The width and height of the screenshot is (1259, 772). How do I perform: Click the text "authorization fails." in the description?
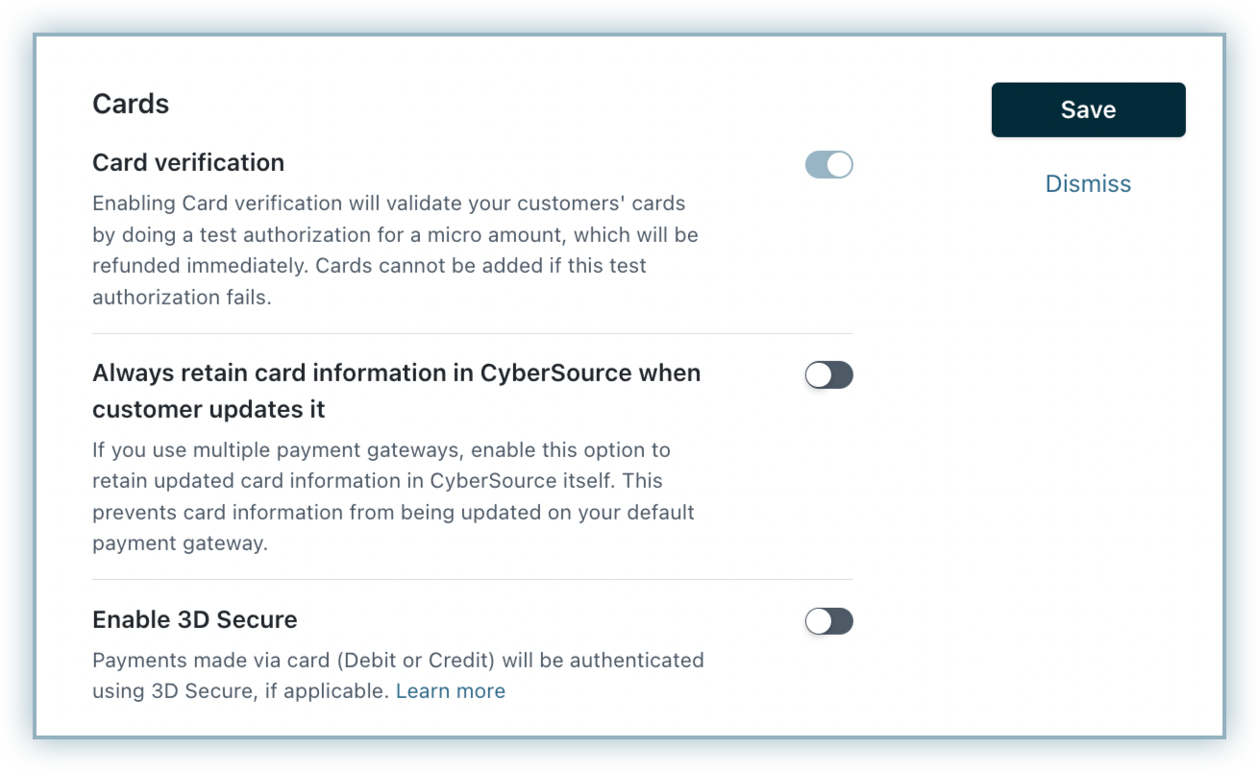[x=182, y=297]
